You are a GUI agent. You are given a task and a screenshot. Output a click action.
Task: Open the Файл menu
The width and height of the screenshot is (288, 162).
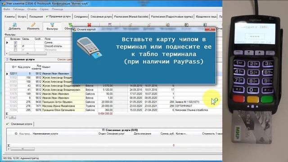click(7, 9)
